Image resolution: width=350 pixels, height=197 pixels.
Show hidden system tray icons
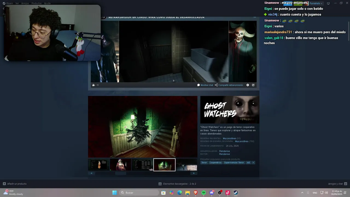(302, 193)
